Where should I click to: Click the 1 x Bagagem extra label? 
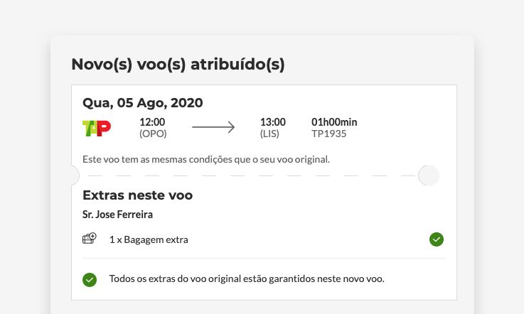(x=149, y=240)
